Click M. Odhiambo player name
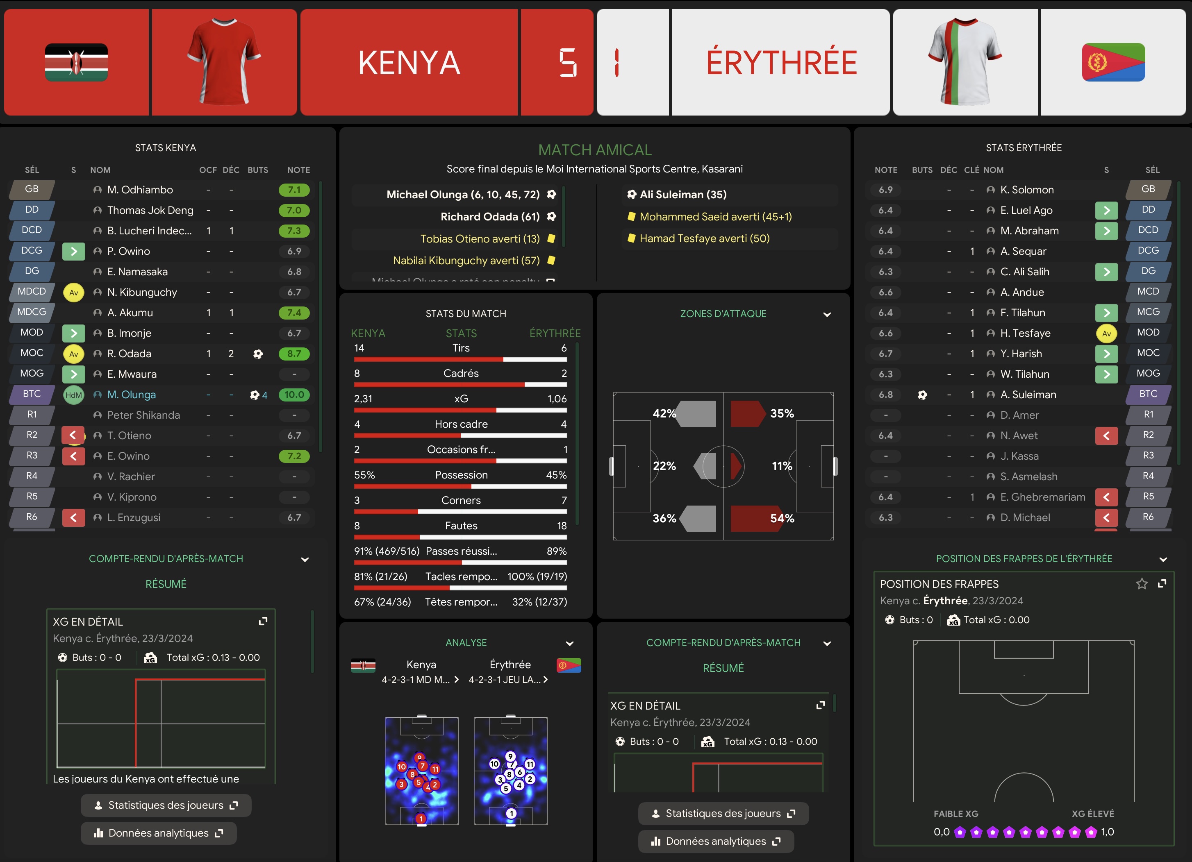 [140, 190]
